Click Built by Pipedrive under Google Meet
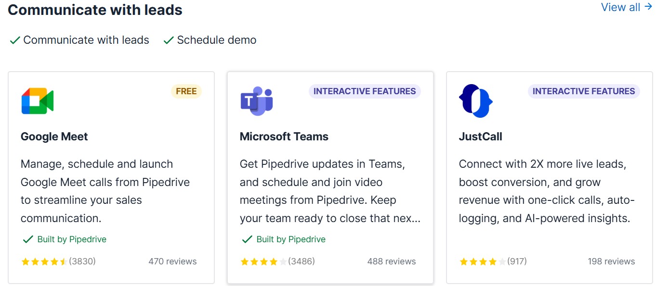 coord(65,239)
